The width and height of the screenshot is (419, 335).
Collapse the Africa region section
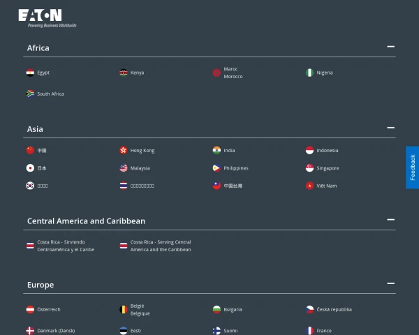390,47
